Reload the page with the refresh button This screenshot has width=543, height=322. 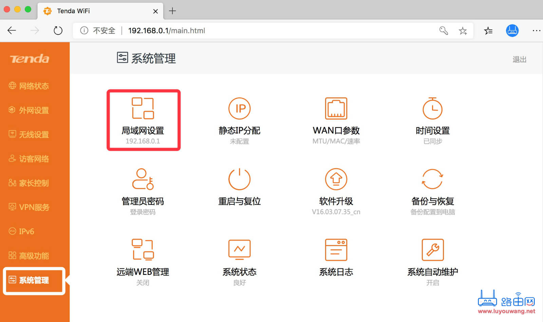tap(58, 31)
